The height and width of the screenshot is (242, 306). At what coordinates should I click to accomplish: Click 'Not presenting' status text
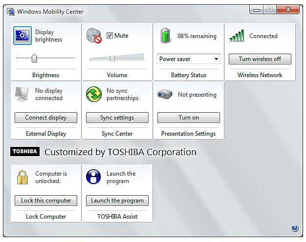pyautogui.click(x=197, y=95)
